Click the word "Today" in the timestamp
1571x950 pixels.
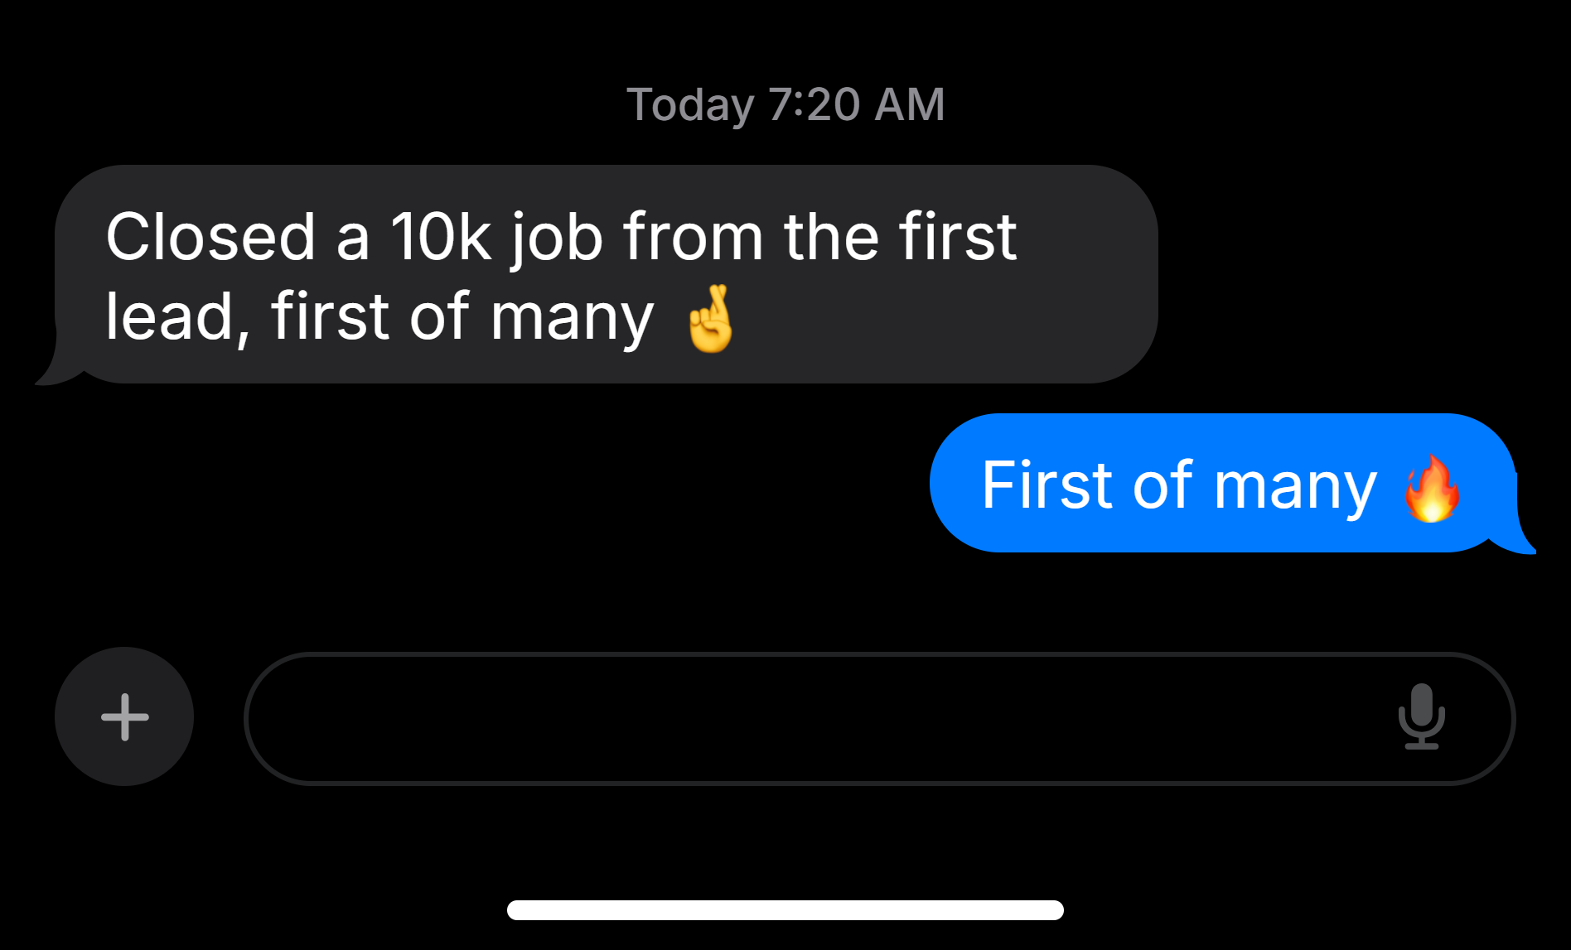point(690,105)
